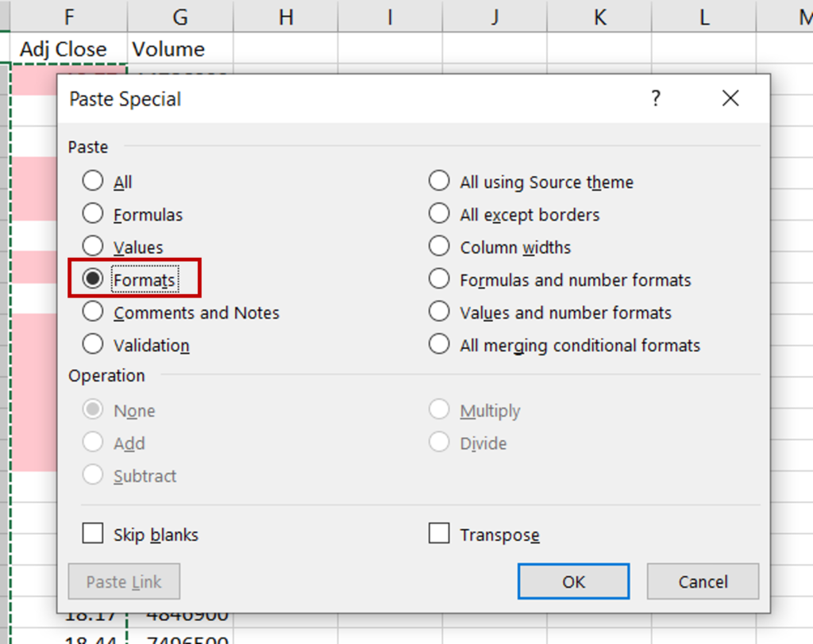Screen dimensions: 813x644
Task: Confirm paste with OK button
Action: (573, 581)
